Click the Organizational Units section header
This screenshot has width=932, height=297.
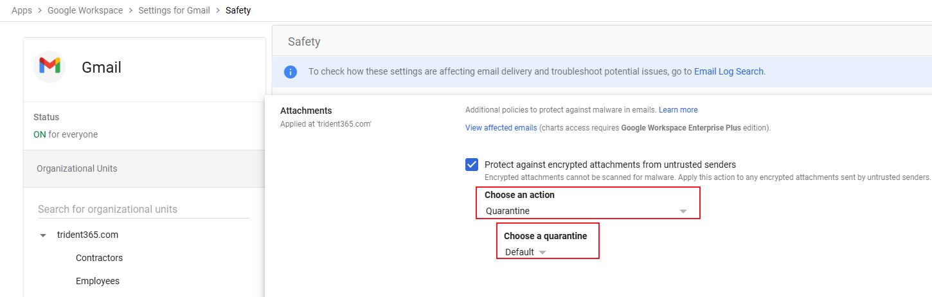point(77,168)
